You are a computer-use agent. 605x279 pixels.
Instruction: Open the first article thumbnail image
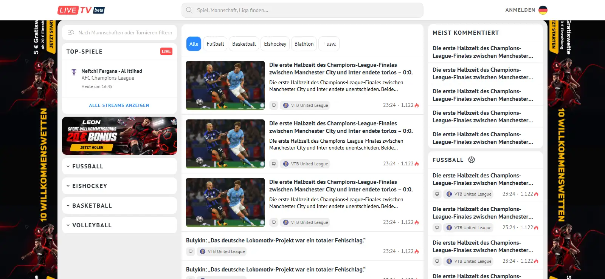(225, 85)
